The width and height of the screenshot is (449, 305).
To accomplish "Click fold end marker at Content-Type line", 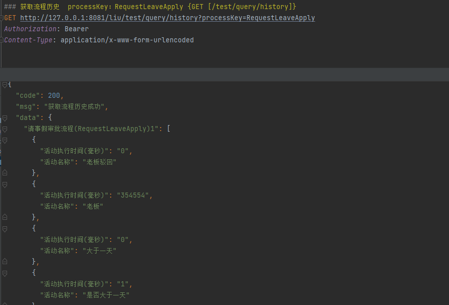I will (2, 40).
